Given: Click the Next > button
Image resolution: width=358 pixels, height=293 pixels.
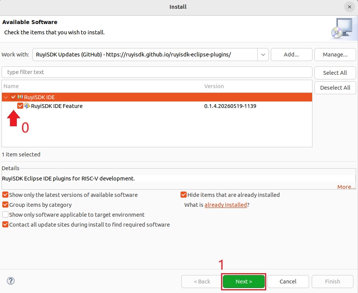Looking at the screenshot, I should (244, 282).
